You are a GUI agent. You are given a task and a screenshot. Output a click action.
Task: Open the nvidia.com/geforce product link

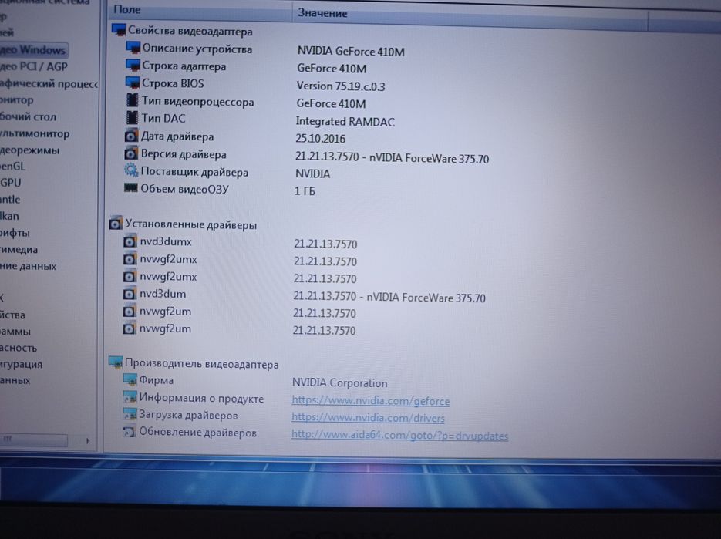pyautogui.click(x=371, y=400)
